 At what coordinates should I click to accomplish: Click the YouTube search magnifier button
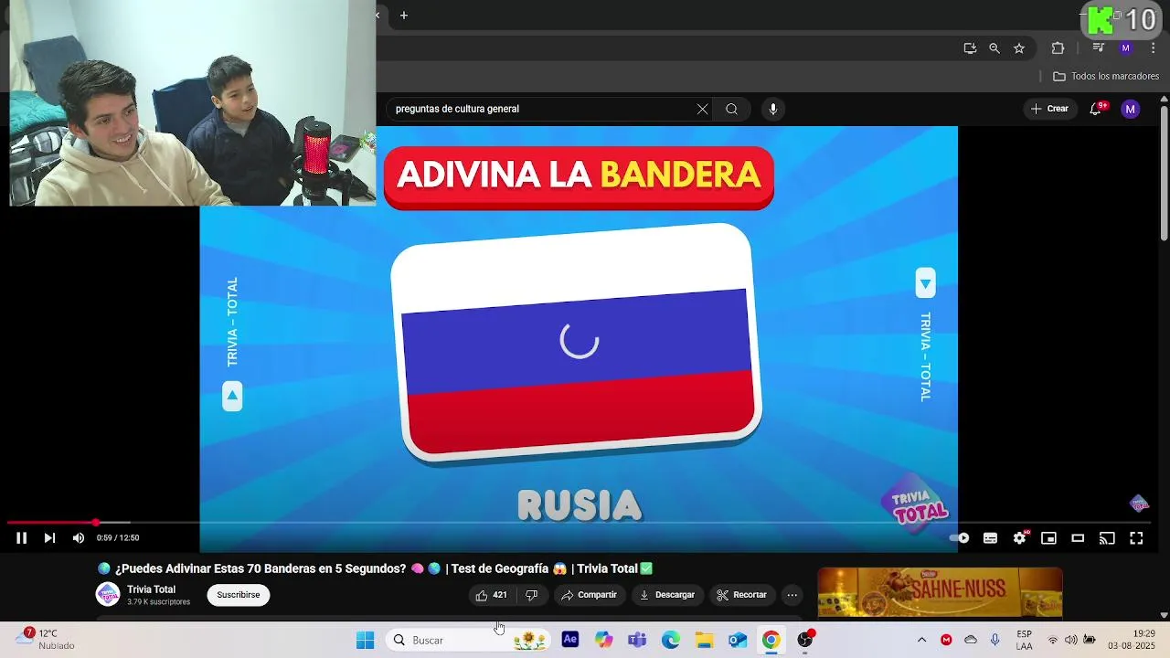point(731,109)
